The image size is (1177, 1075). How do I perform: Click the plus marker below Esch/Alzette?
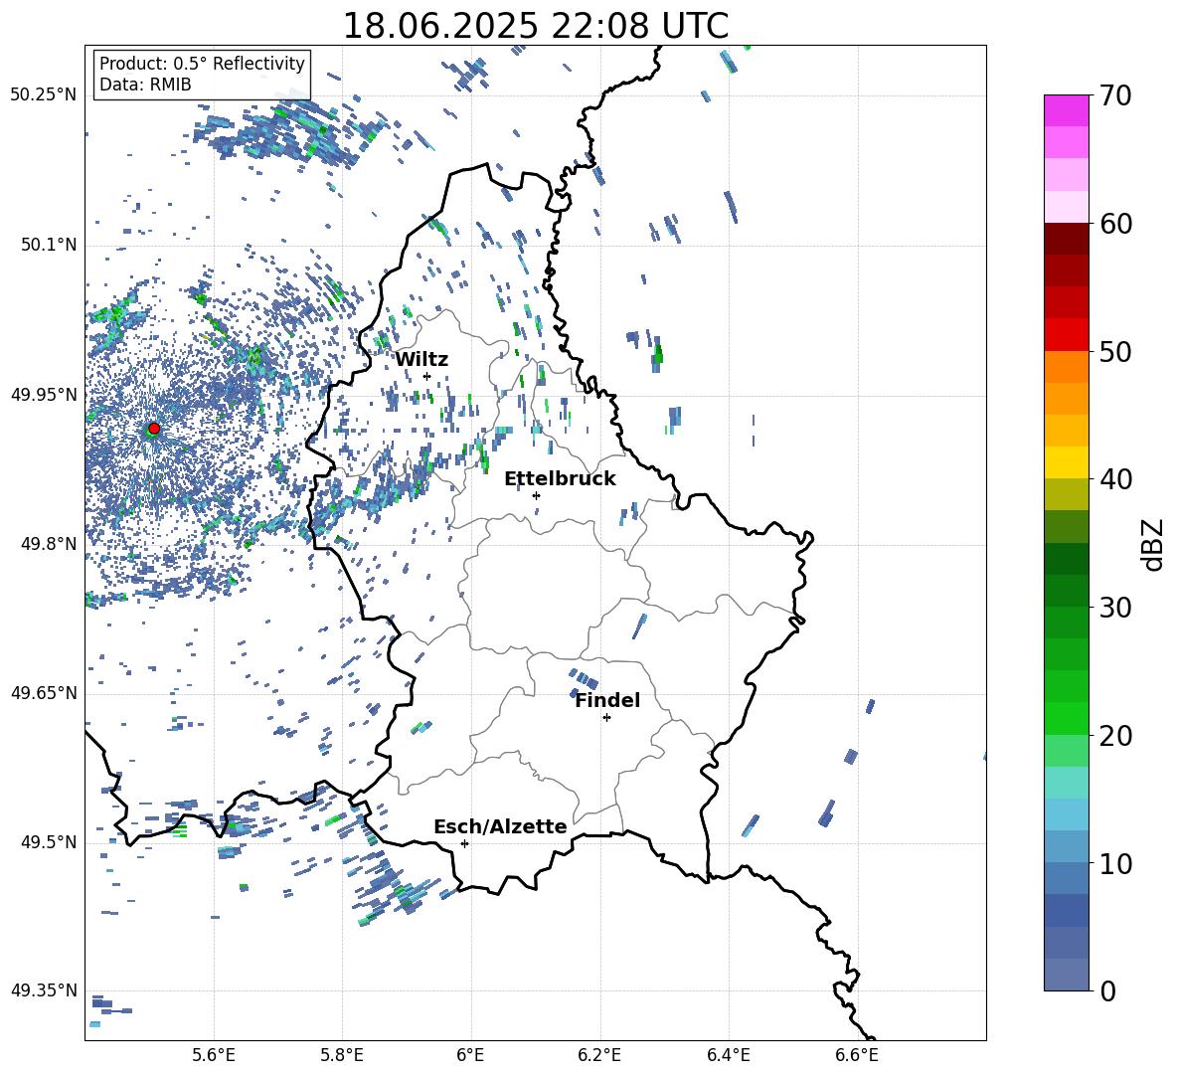[464, 843]
